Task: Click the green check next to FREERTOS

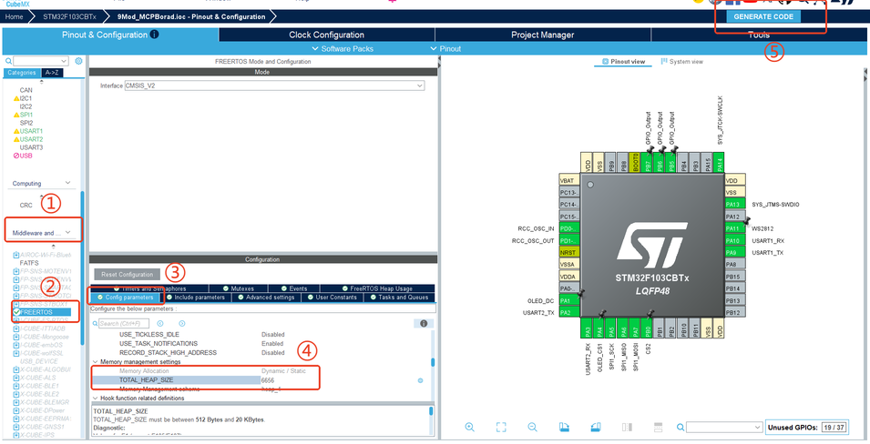Action: click(x=16, y=312)
